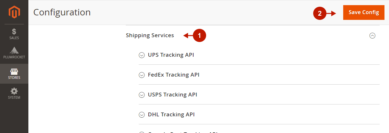Expand the UPS Tracking API chevron icon

[x=141, y=55]
